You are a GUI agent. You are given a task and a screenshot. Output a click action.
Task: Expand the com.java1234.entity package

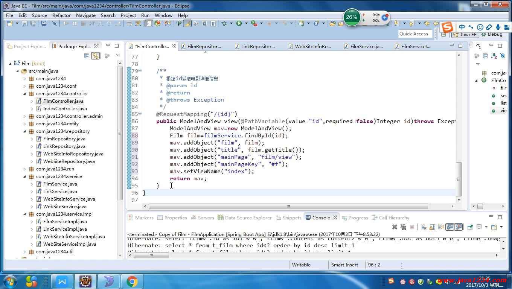pyautogui.click(x=24, y=124)
